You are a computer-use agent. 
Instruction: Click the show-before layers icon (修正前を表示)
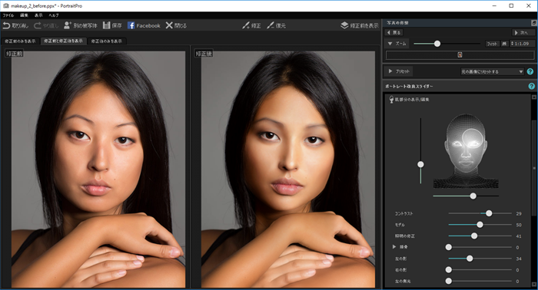click(x=344, y=25)
